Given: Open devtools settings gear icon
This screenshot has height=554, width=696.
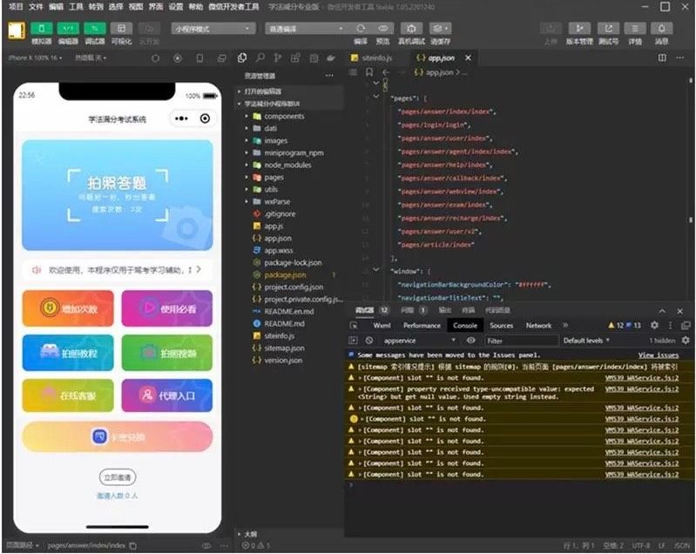Looking at the screenshot, I should [654, 326].
